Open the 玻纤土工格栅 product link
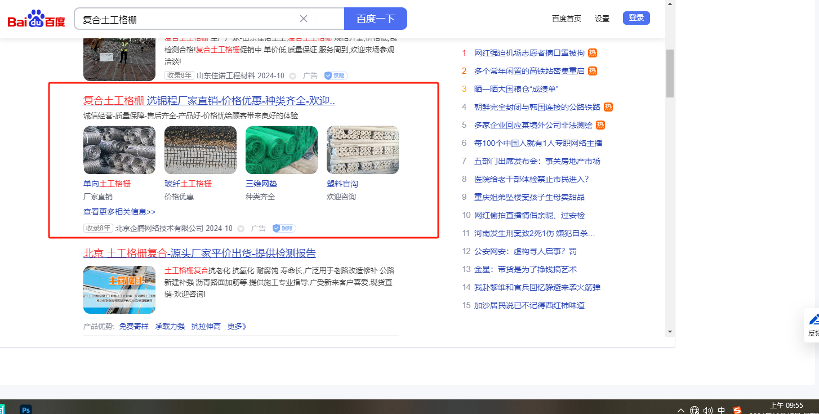The height and width of the screenshot is (414, 819). (x=188, y=184)
